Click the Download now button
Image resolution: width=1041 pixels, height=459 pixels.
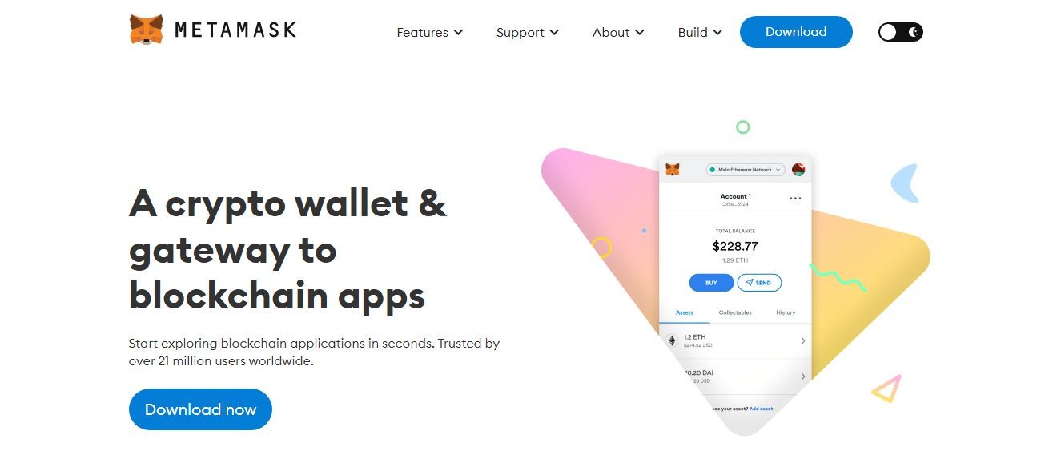tap(200, 409)
